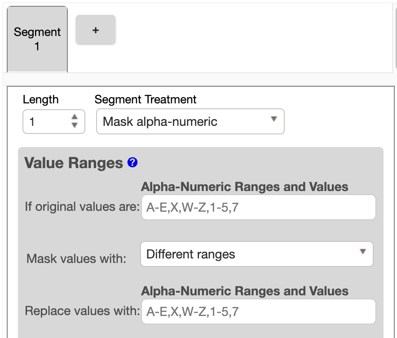Focus the original values ranges field
The width and height of the screenshot is (397, 338).
point(258,207)
